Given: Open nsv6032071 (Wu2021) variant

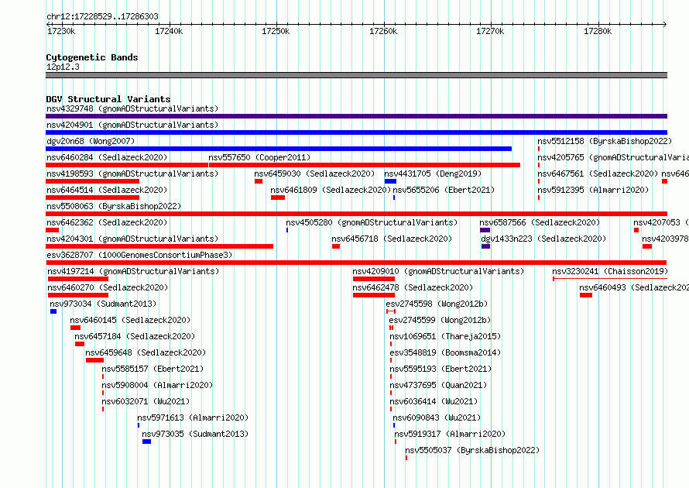Looking at the screenshot, I should point(146,401).
